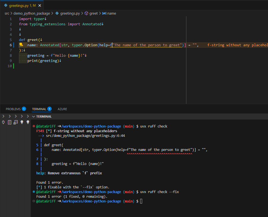Click the inline 'f-string without any placehol' error message
Screen dimensions: 268x217
237,45
